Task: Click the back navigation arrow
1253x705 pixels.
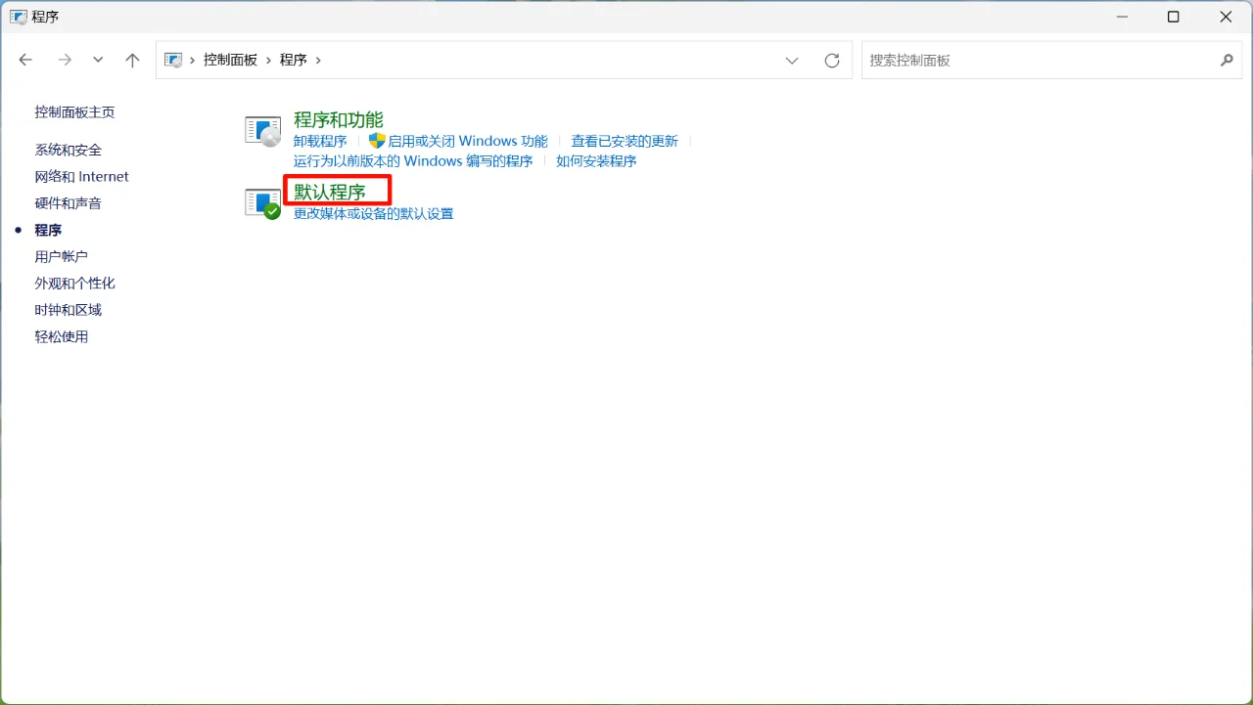Action: pos(25,60)
